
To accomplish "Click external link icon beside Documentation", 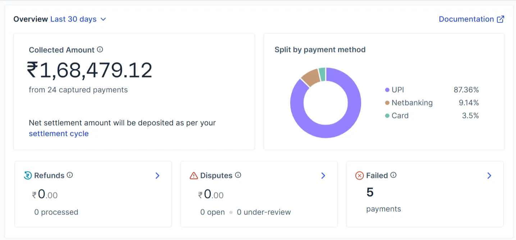I will 500,19.
